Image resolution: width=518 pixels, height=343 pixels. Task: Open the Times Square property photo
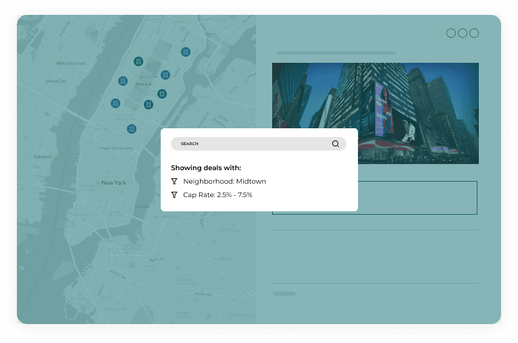pyautogui.click(x=375, y=113)
